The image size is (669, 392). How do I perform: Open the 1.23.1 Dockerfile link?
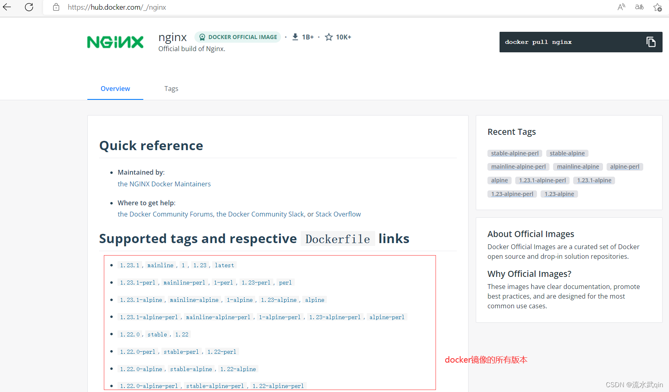[130, 265]
